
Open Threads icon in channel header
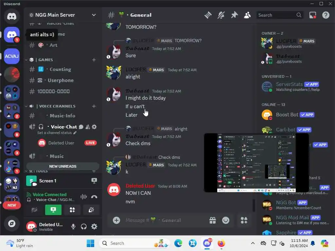pyautogui.click(x=208, y=15)
